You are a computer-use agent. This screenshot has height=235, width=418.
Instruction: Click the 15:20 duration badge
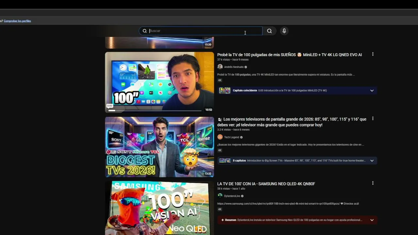coord(208,44)
